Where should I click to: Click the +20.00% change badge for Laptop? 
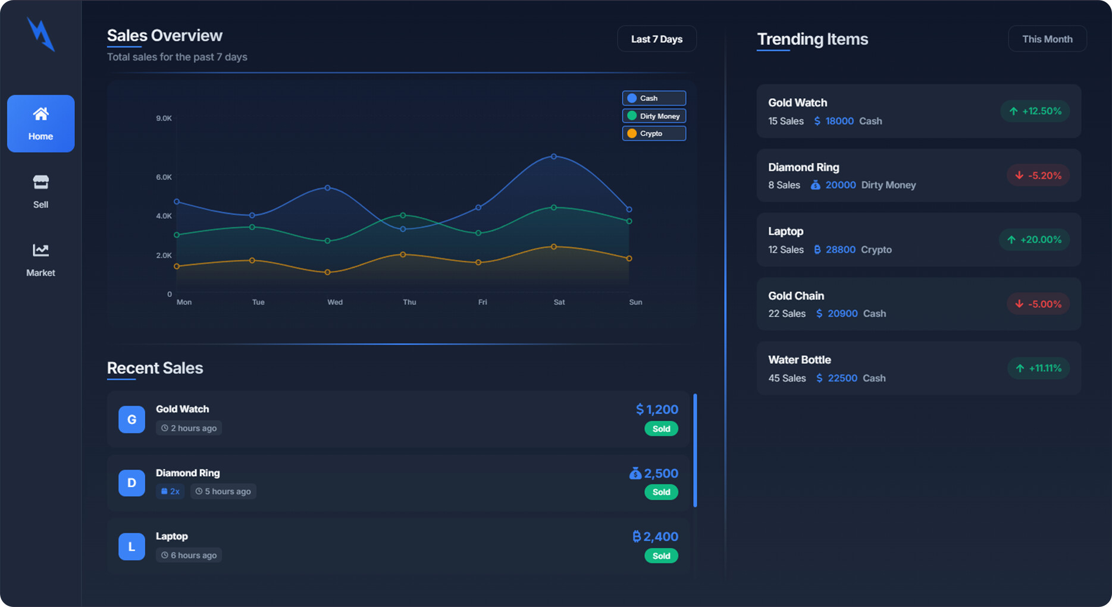click(x=1034, y=240)
